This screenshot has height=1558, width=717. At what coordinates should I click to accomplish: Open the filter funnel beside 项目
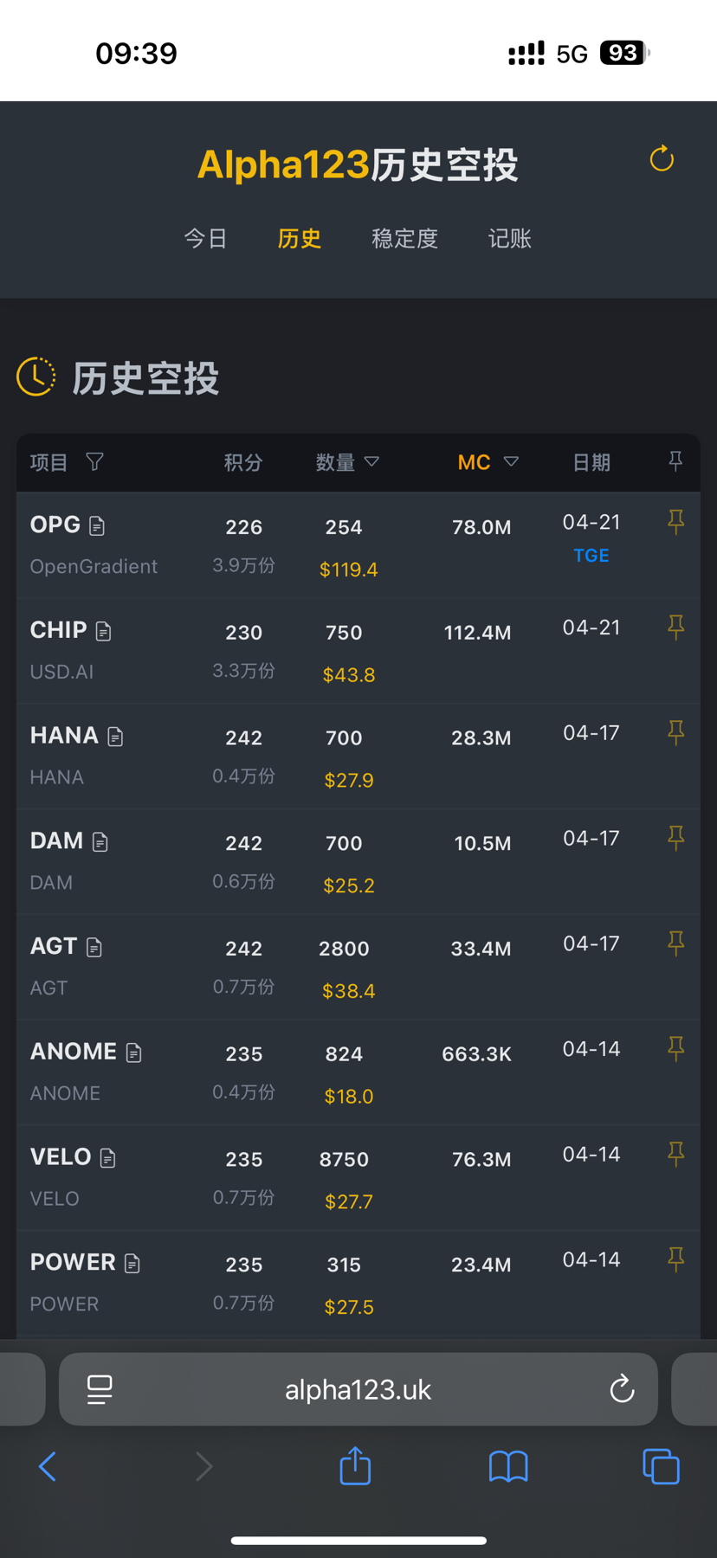coord(95,462)
